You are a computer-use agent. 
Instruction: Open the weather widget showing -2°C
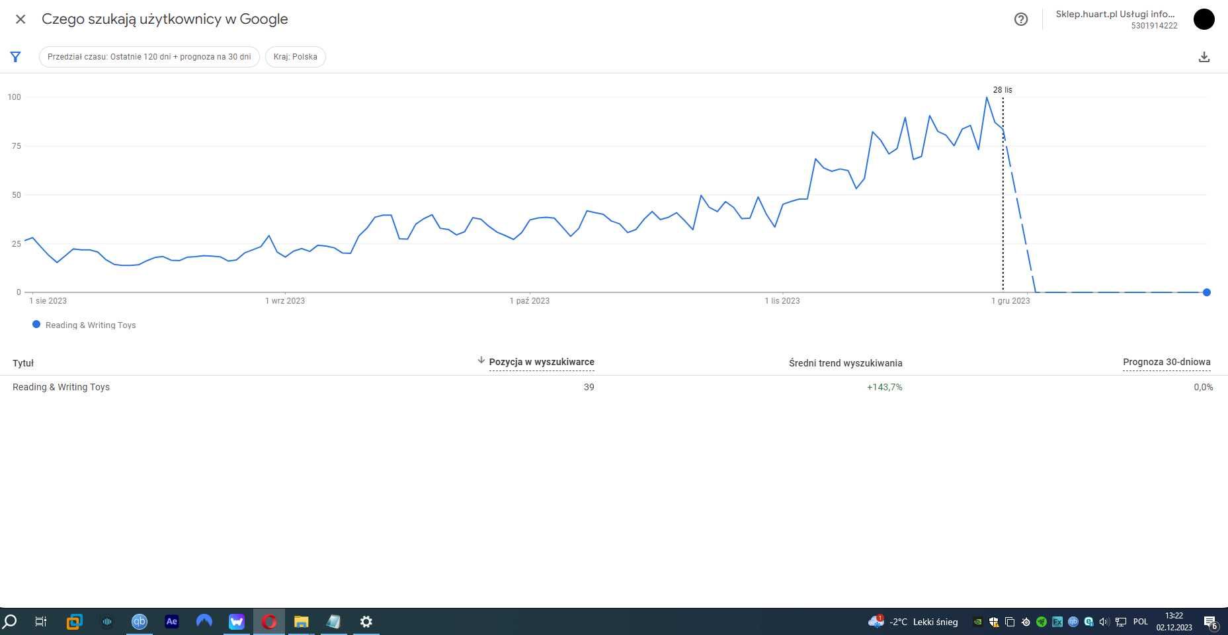[913, 622]
